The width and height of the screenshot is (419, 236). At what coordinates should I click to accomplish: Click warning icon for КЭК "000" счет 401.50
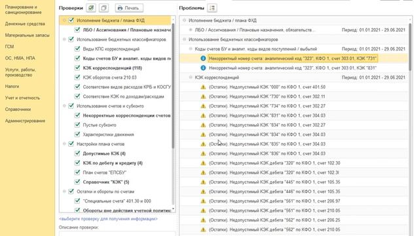point(203,87)
